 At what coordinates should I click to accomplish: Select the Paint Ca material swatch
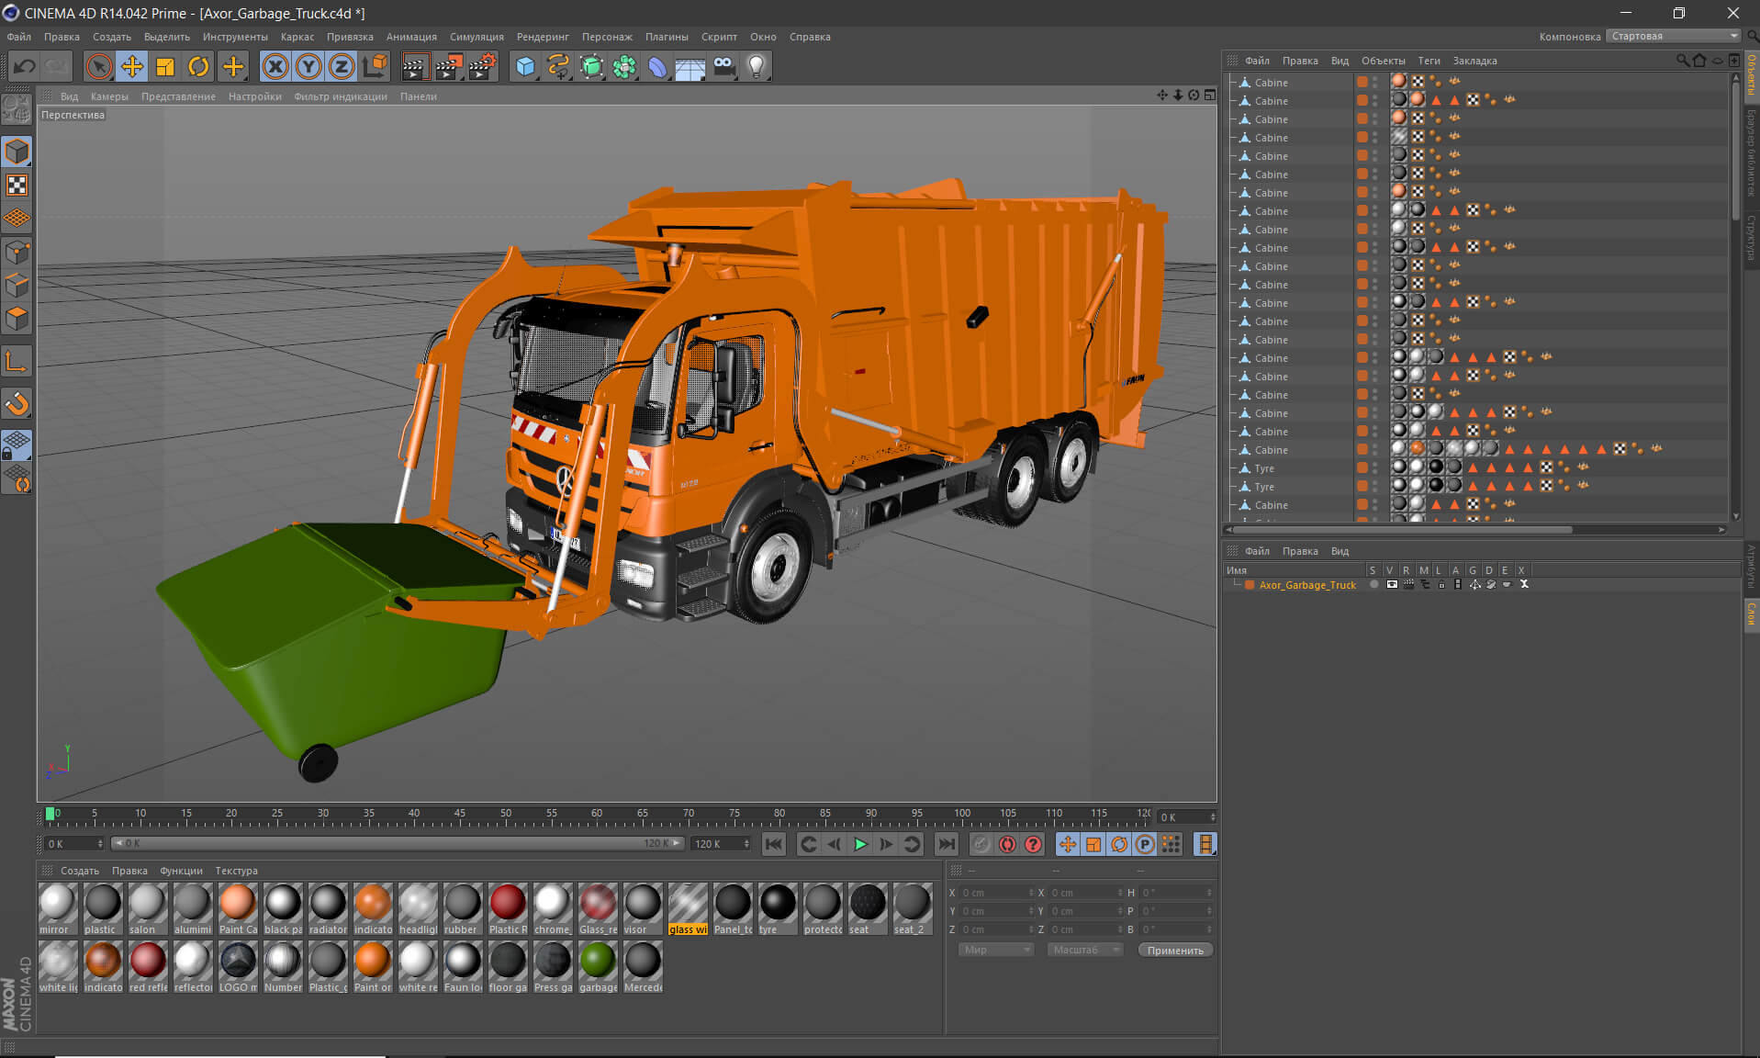coord(238,909)
